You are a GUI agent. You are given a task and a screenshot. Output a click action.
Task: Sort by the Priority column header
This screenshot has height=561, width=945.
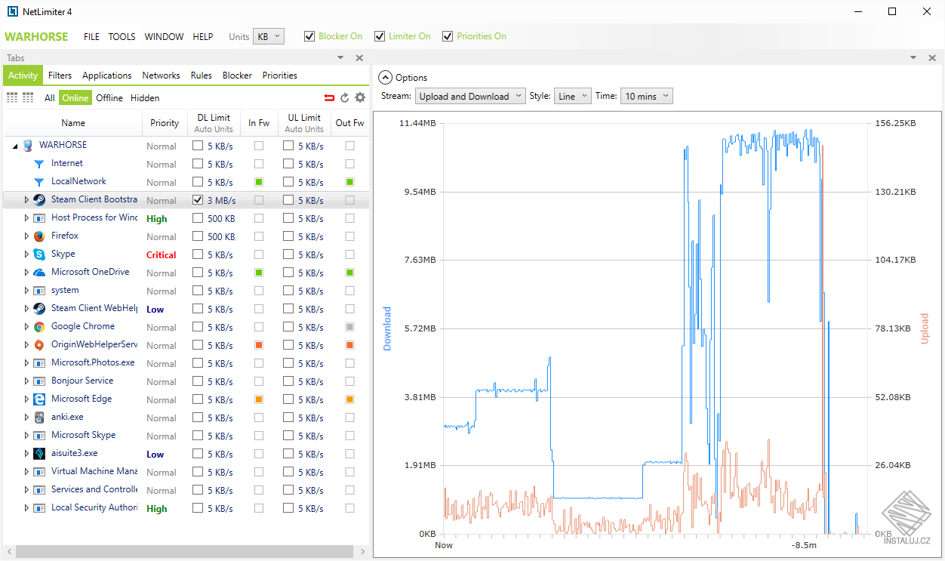pos(165,123)
